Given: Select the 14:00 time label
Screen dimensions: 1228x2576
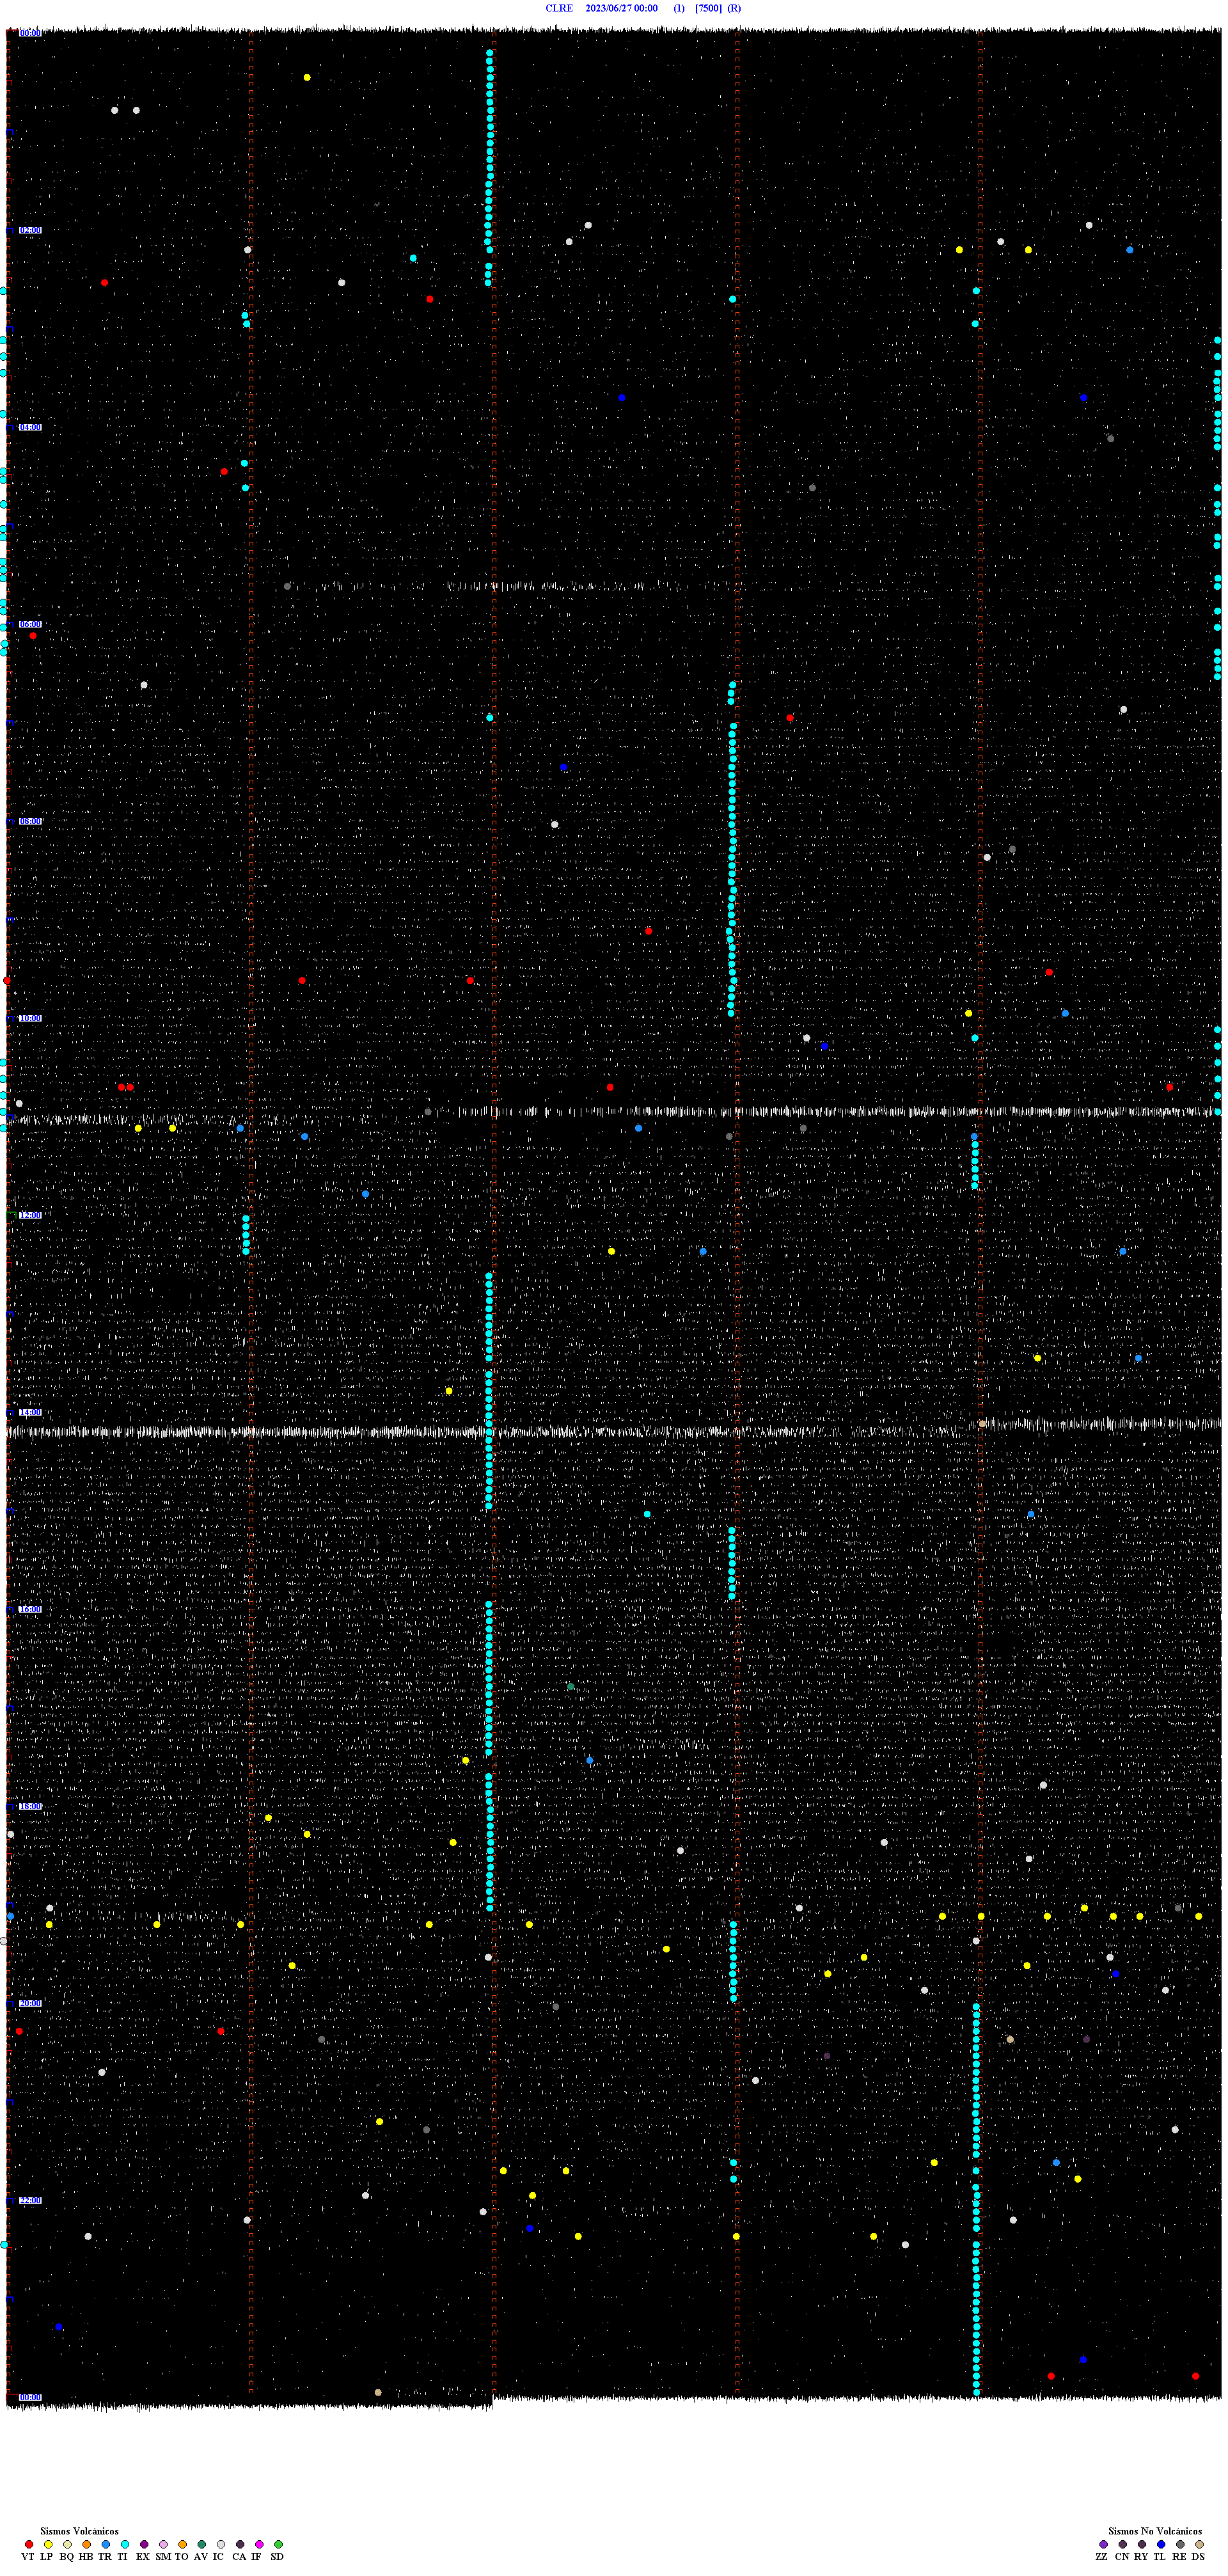Looking at the screenshot, I should click(30, 1412).
